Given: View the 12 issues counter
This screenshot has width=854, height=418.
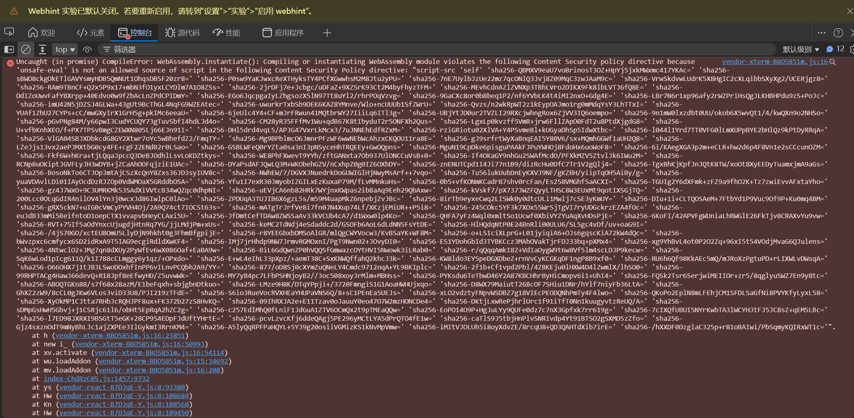Looking at the screenshot, I should tap(835, 49).
